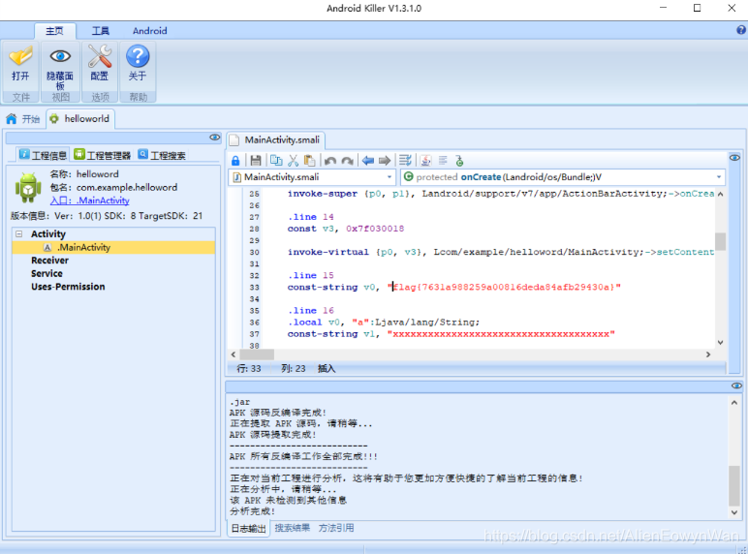Click the 隐藏面板 eye icon in the ribbon
This screenshot has height=554, width=748.
60,56
